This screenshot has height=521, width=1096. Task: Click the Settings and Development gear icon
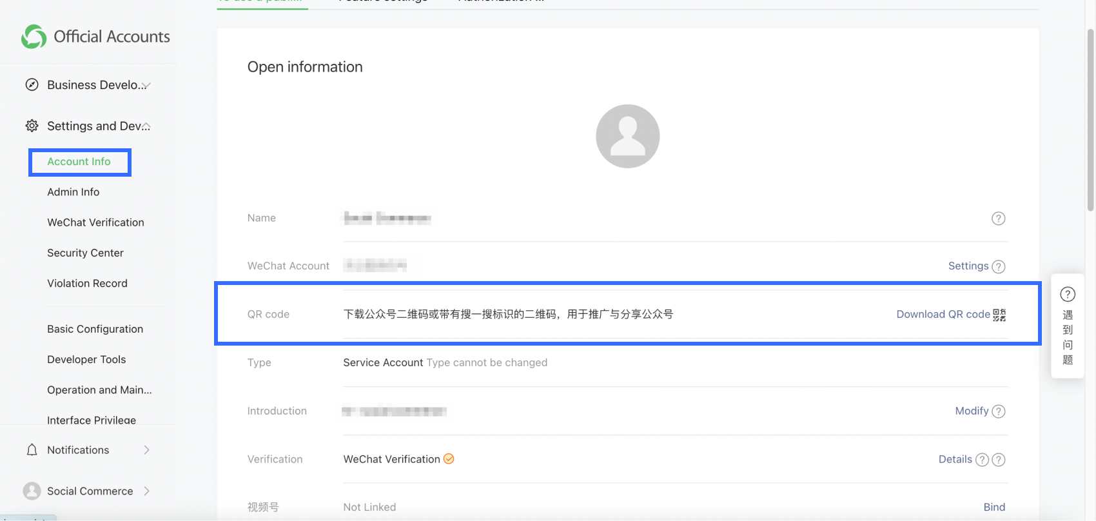(x=32, y=126)
